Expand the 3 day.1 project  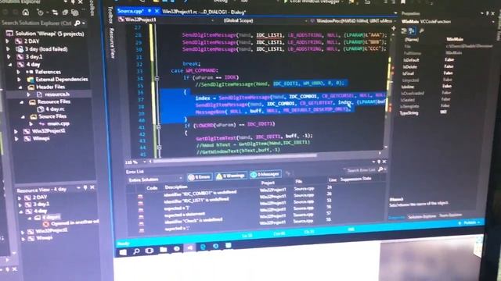pos(9,57)
